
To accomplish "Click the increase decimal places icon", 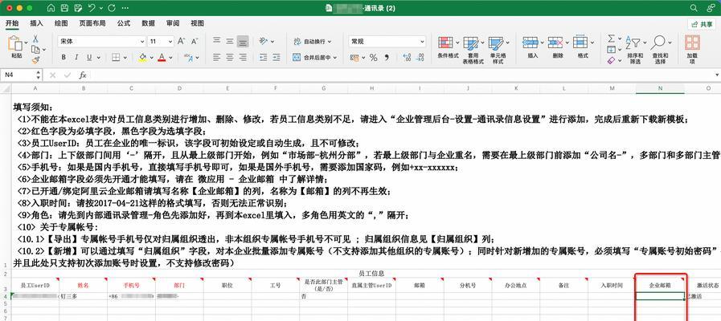I will pos(407,58).
